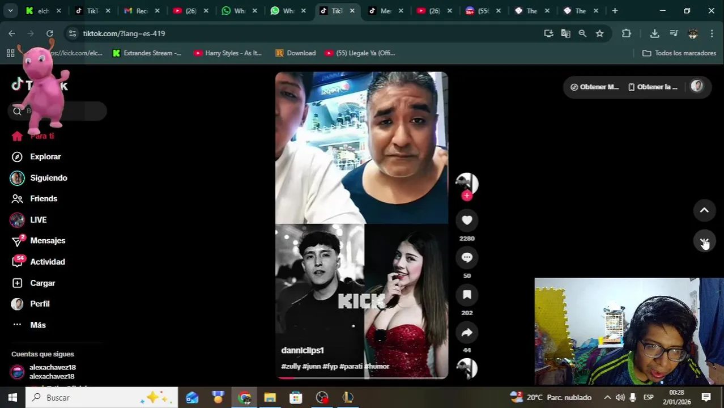Show hidden tray icons chevron

[x=607, y=398]
